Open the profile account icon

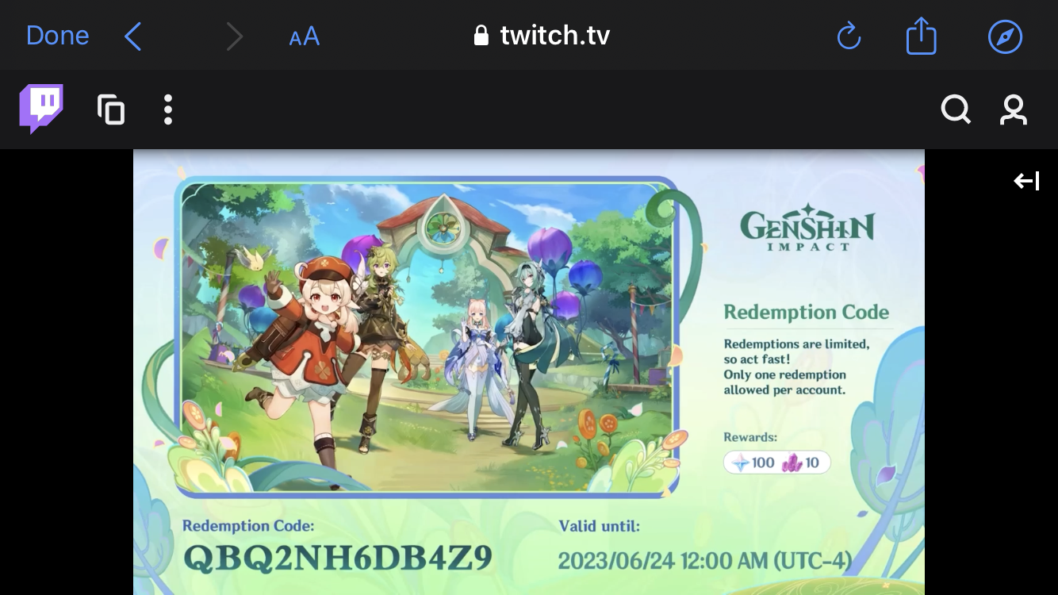click(1013, 109)
